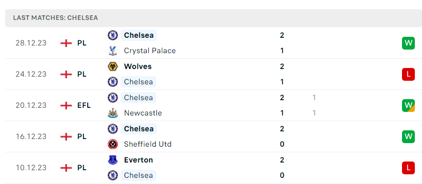Click the Everton club crest icon
422x184 pixels.
113,160
